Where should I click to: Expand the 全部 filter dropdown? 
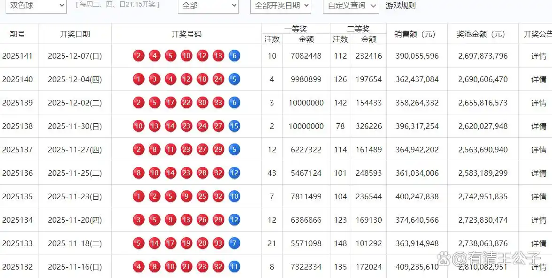tap(208, 6)
